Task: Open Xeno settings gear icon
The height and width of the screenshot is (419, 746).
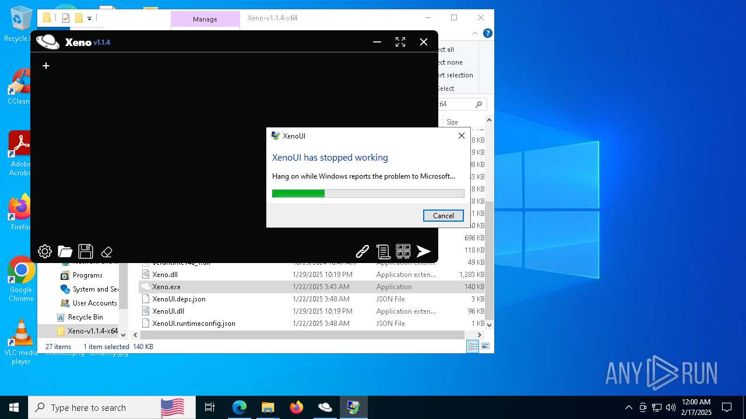Action: point(45,251)
